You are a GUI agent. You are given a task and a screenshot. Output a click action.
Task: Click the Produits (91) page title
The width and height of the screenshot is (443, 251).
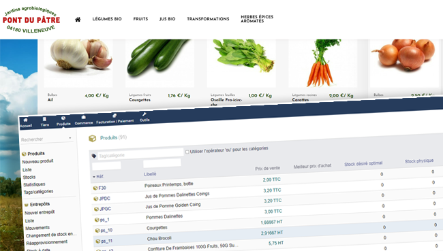(113, 137)
